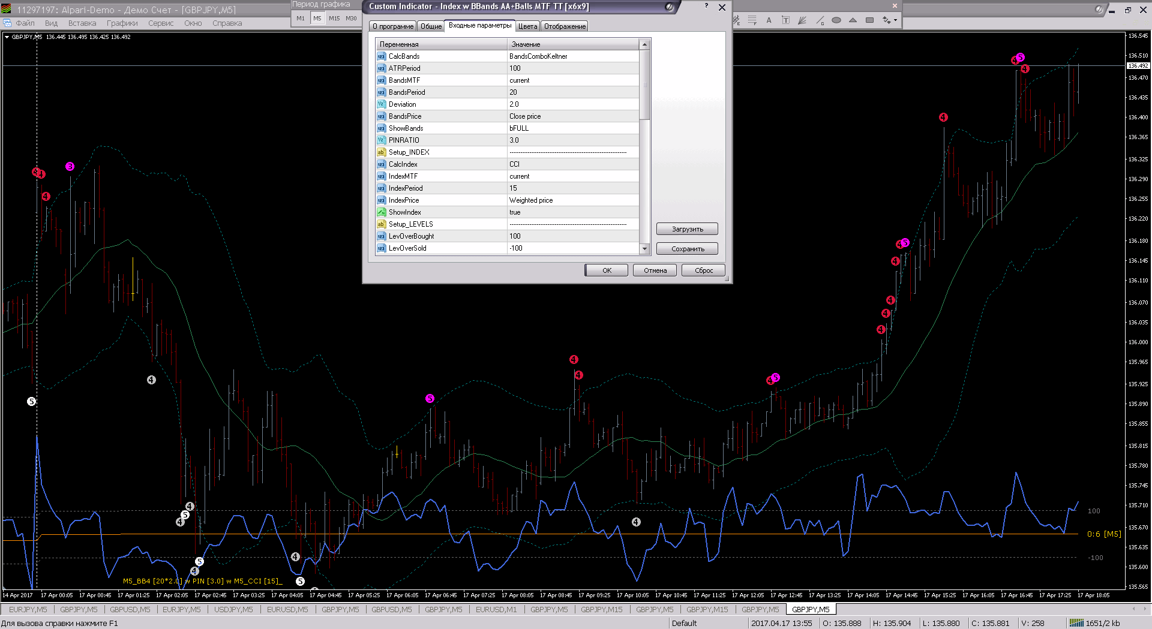Screen dimensions: 1152x629
Task: Switch to the Отображение tab
Action: coord(565,26)
